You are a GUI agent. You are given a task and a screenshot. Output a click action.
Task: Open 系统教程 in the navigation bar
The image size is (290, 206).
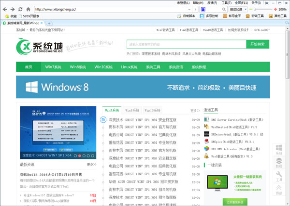tap(199, 67)
